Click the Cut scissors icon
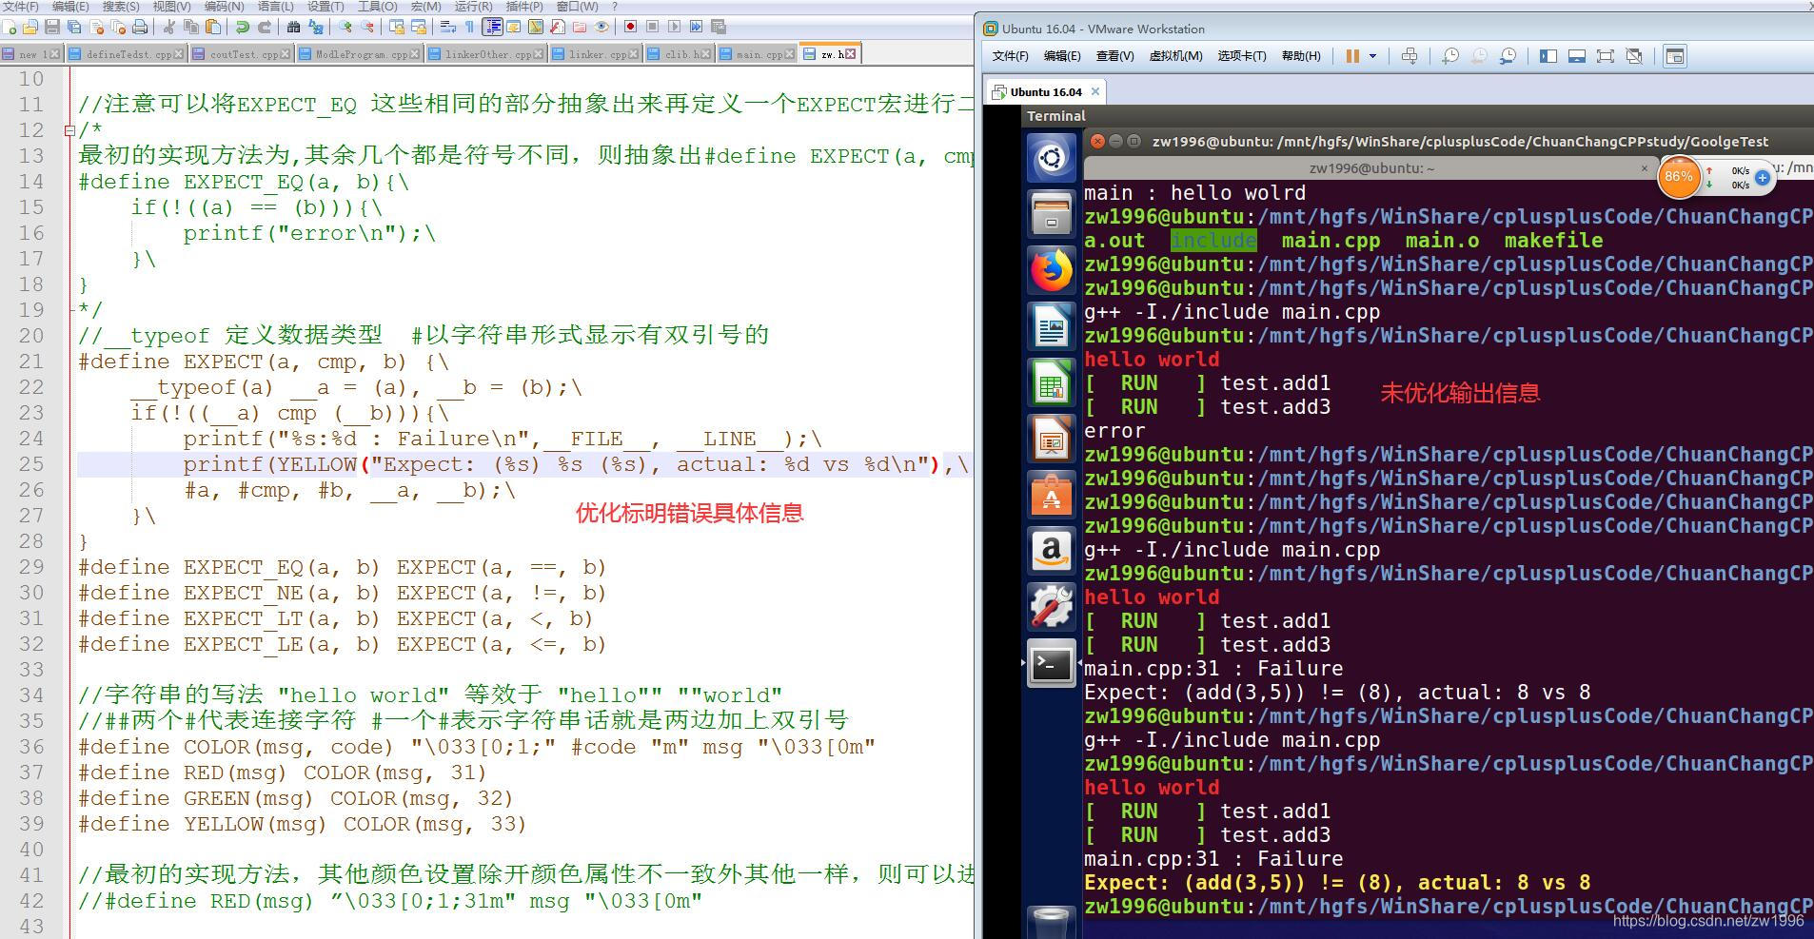Screen dimensions: 1814x939 point(168,27)
